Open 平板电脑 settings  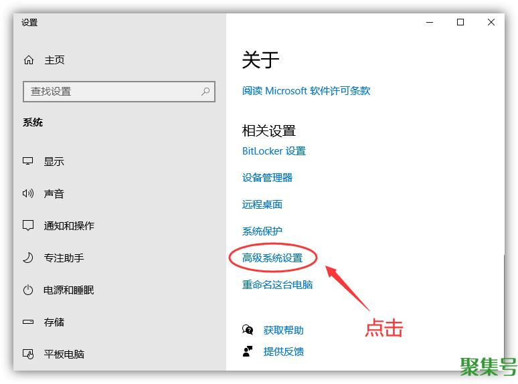click(x=64, y=354)
